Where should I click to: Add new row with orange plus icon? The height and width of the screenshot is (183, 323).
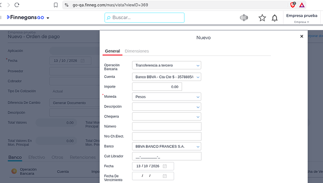(x=14, y=171)
